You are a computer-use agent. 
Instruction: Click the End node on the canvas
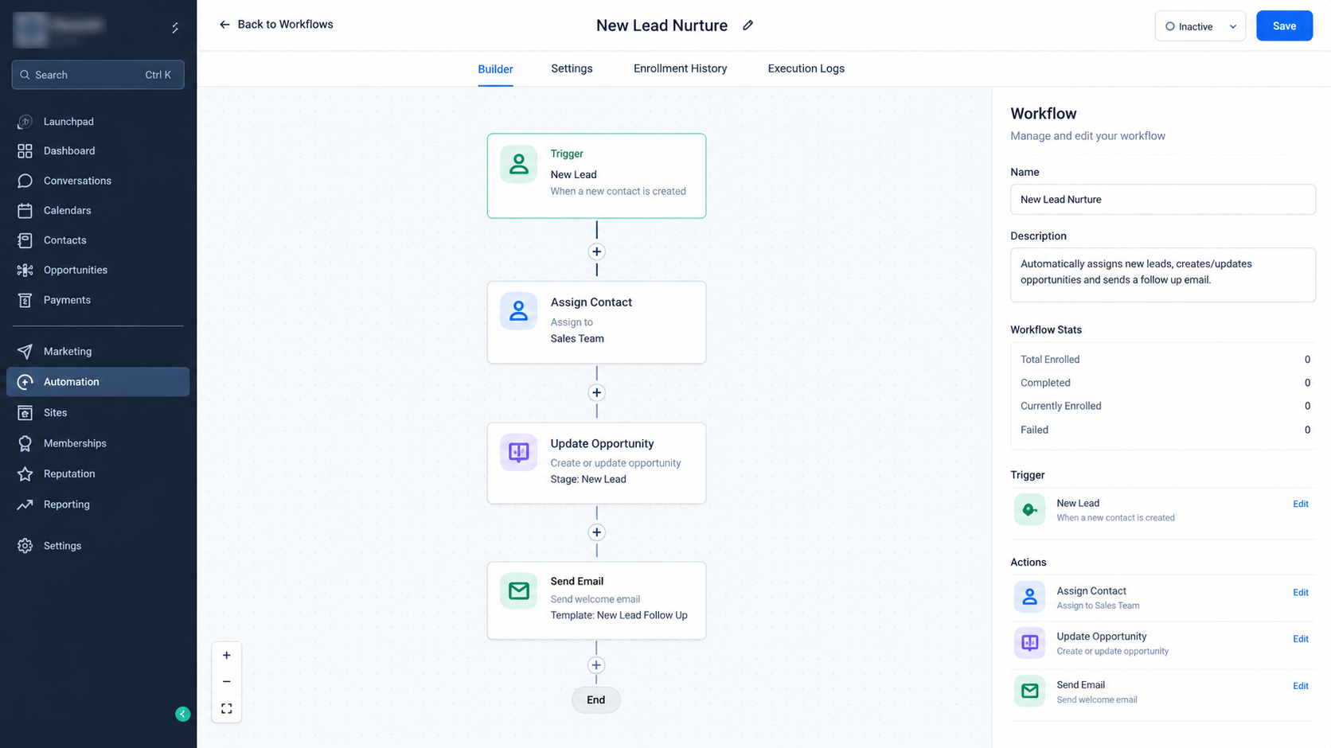[595, 700]
